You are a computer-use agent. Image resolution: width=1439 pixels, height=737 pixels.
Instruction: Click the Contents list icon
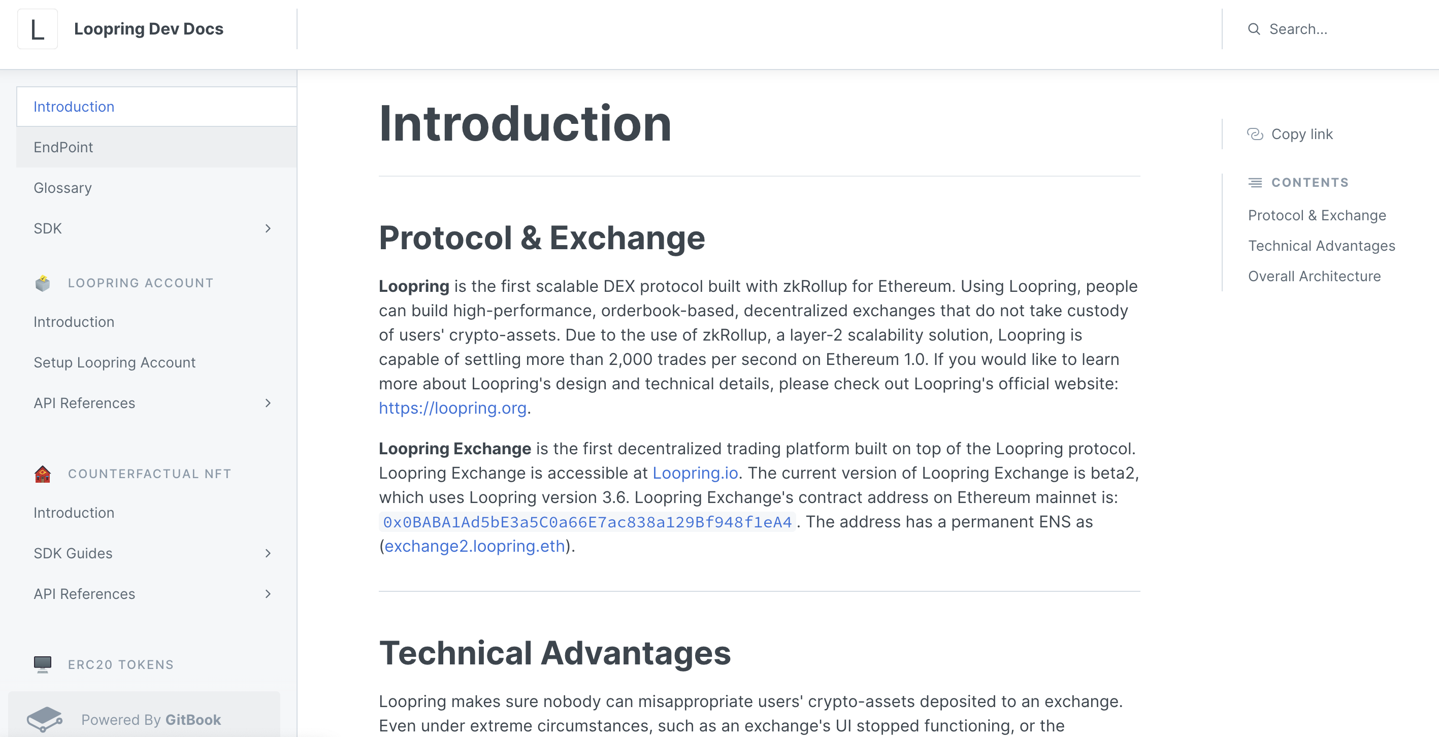pyautogui.click(x=1255, y=182)
